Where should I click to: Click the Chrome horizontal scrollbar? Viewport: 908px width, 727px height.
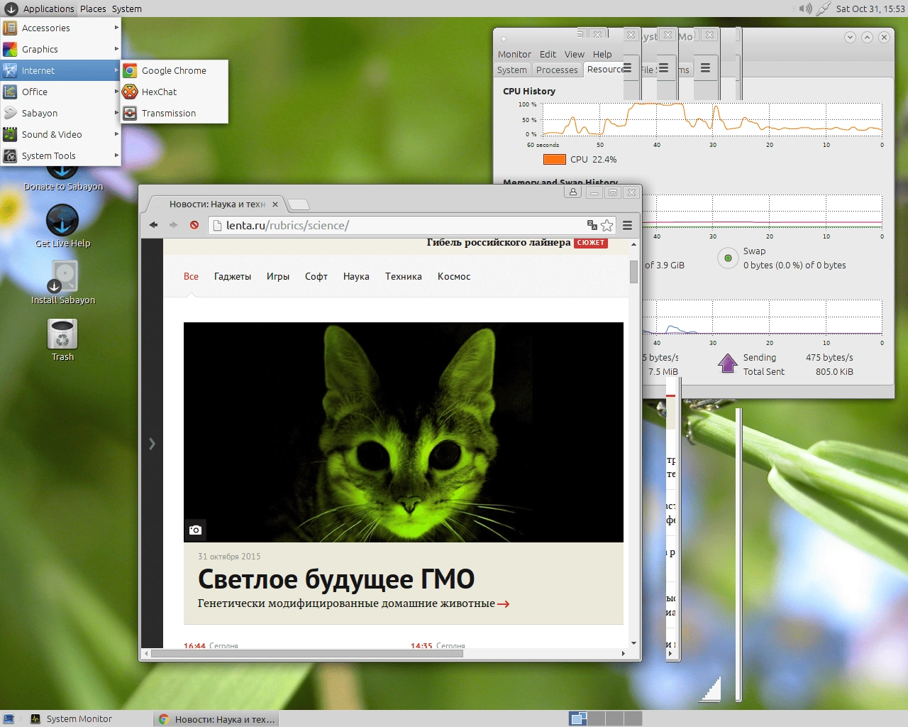[x=307, y=653]
